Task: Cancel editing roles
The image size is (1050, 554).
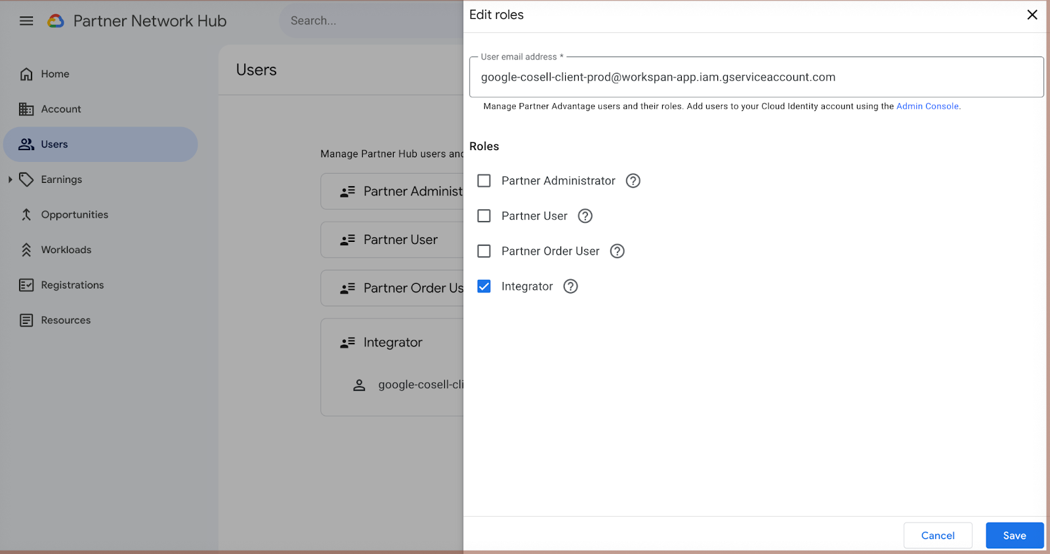Action: pos(938,536)
